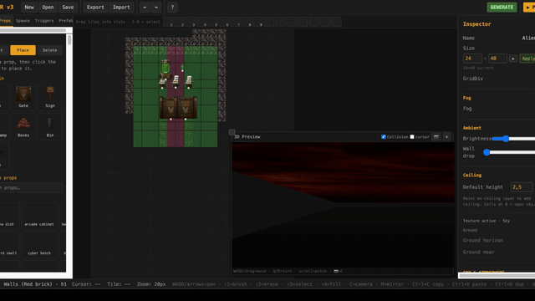Select the cyber bench prop card
Image resolution: width=535 pixels, height=301 pixels.
[39, 244]
